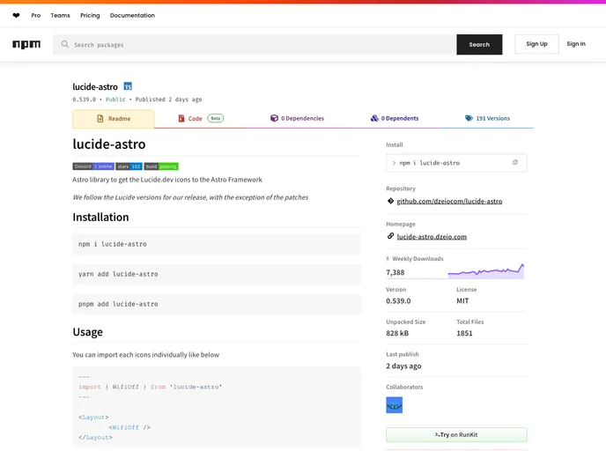The image size is (606, 451).
Task: Click the git icon beside repository link
Action: (x=390, y=201)
